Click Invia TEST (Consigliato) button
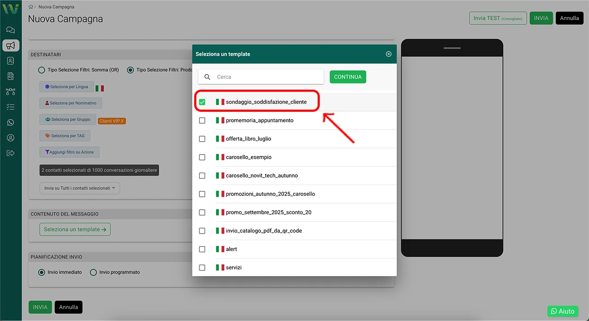Viewport: 589px width, 321px height. (x=498, y=18)
